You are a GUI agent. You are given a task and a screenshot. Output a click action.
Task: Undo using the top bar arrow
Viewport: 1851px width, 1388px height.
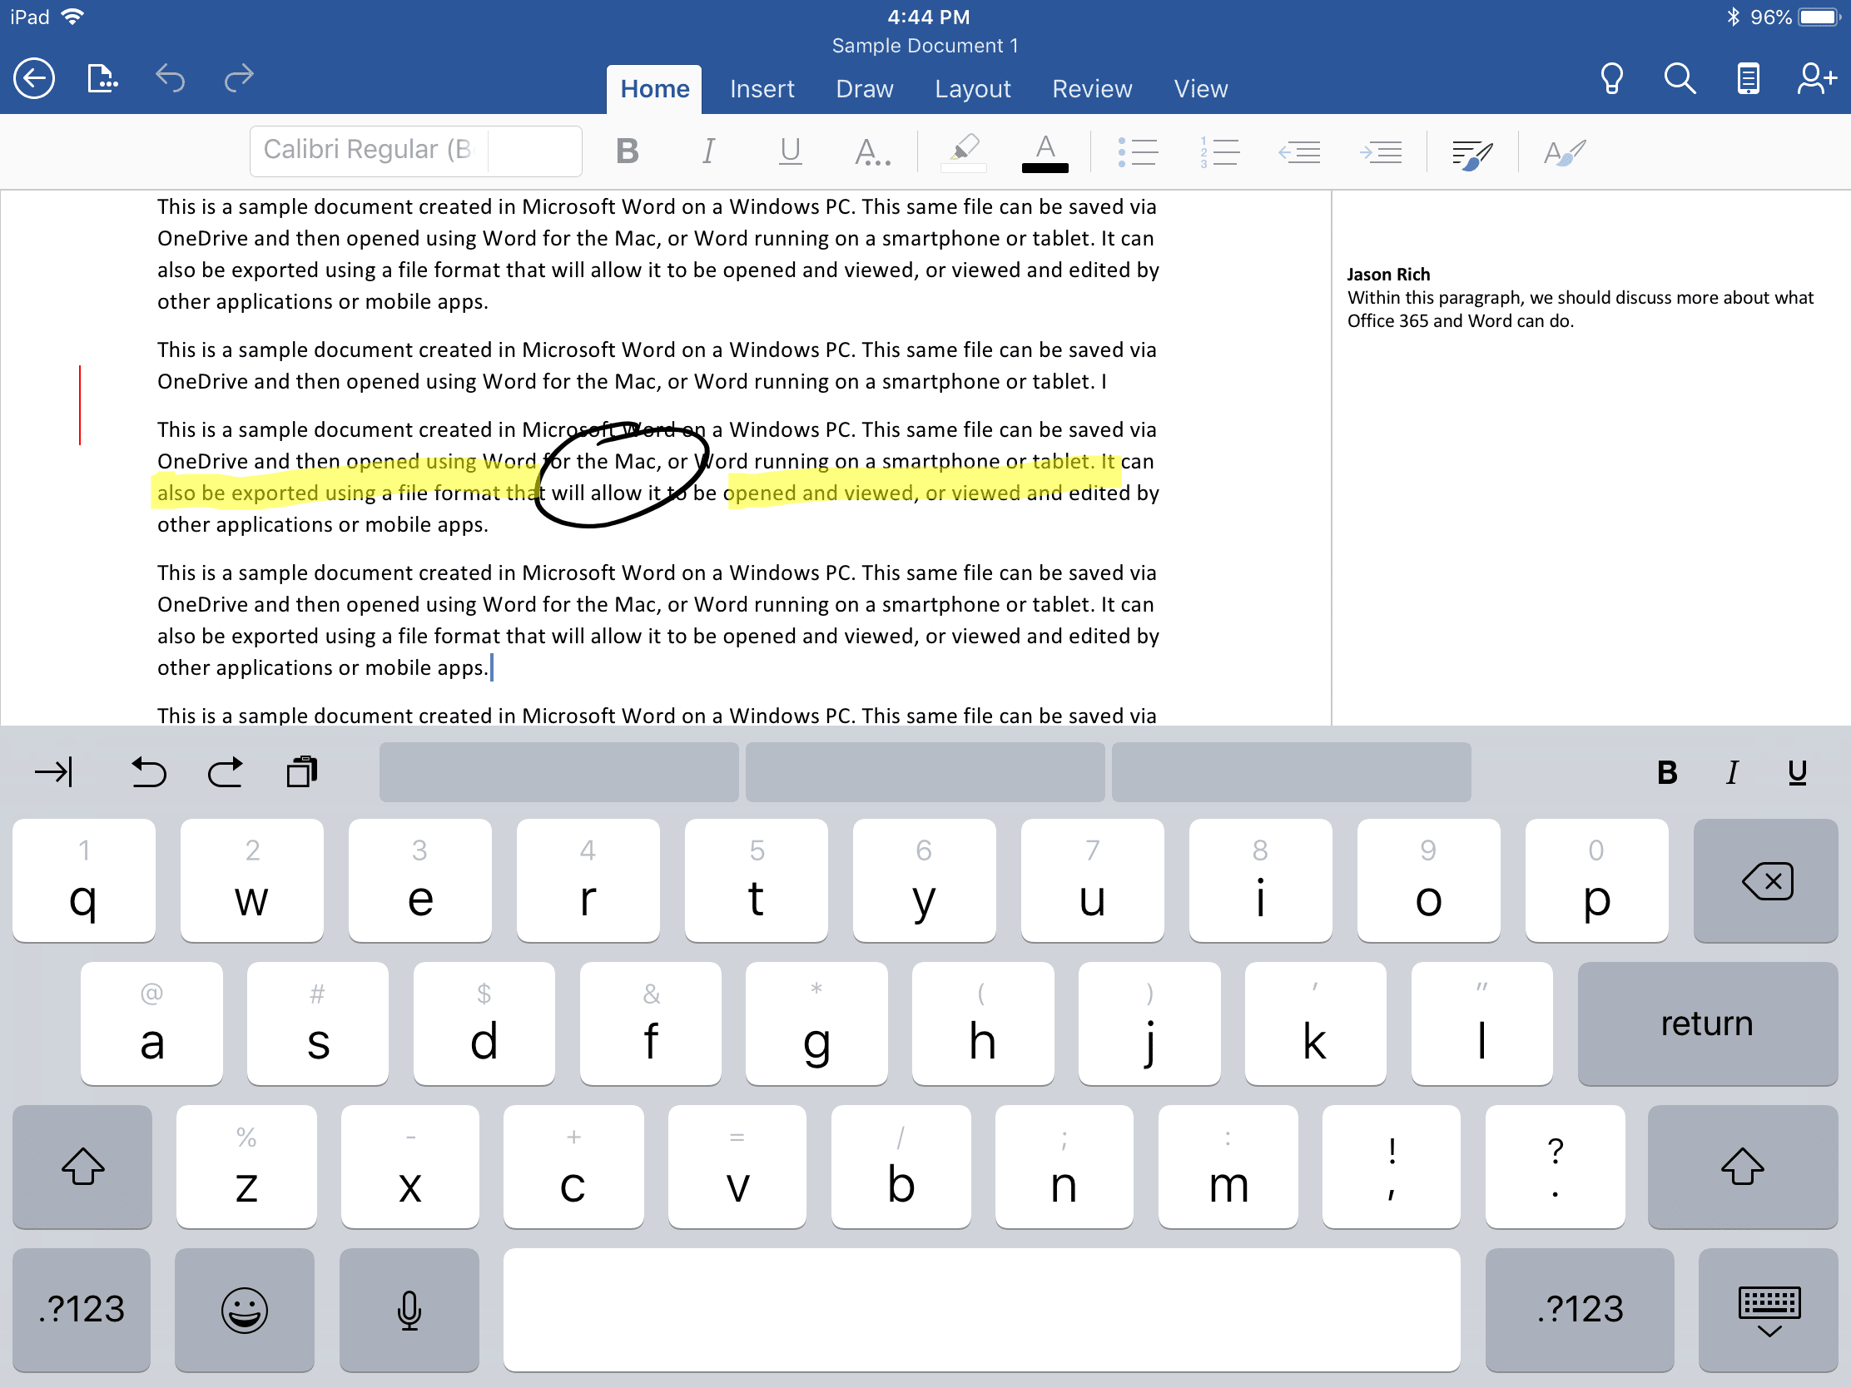point(171,79)
